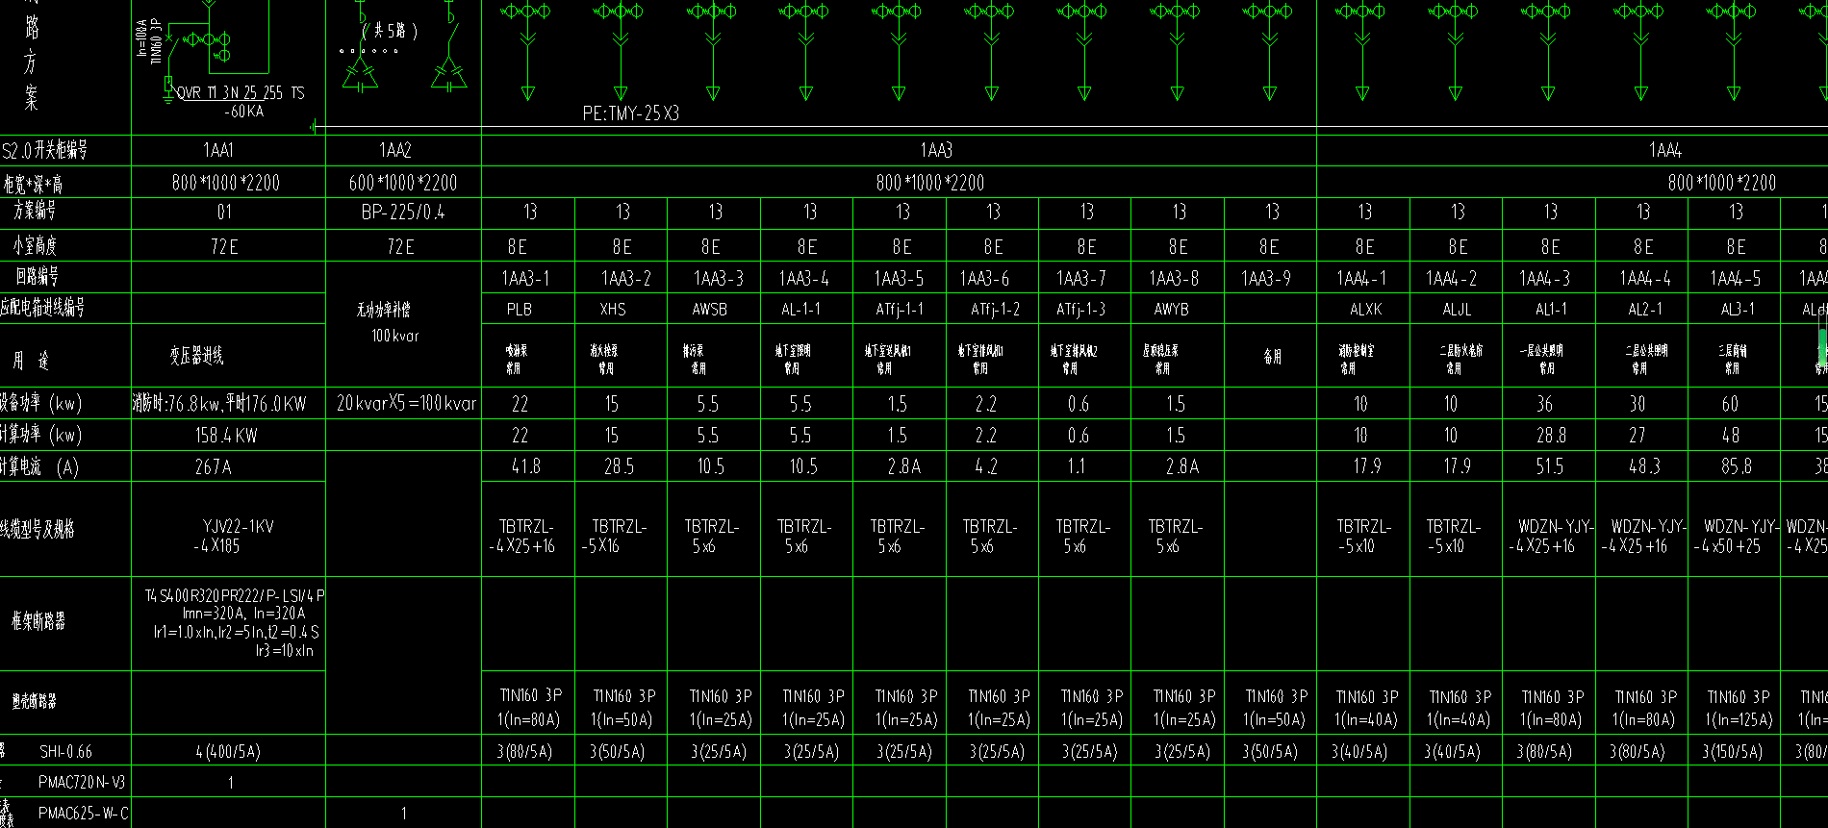Select the 3(150/5A) transformer cell

click(x=1732, y=752)
